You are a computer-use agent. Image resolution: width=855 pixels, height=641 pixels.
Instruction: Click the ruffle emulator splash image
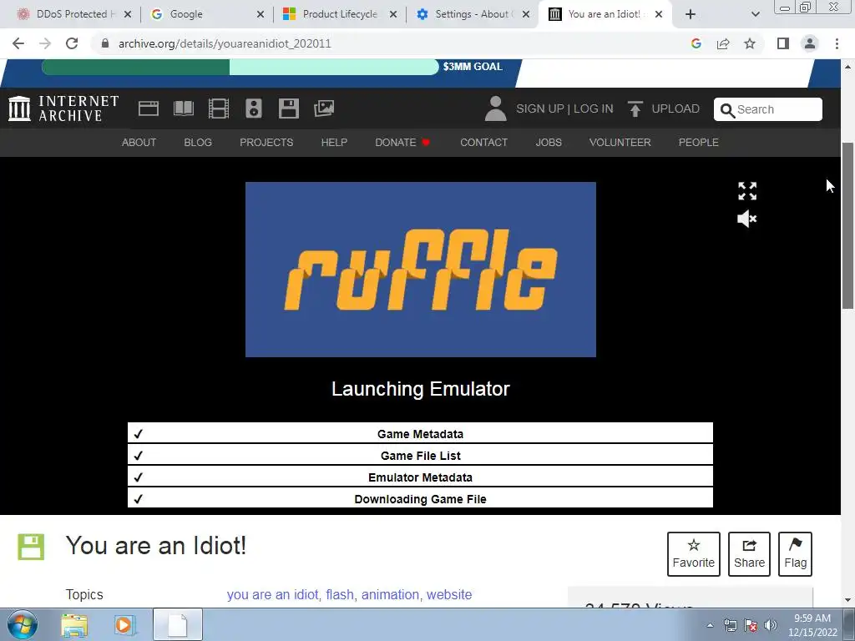click(421, 270)
